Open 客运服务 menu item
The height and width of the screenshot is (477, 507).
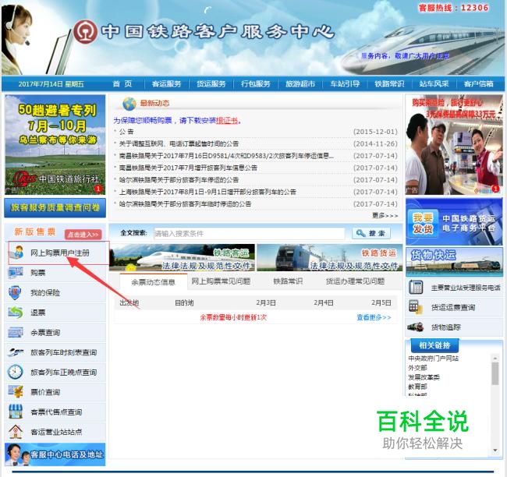click(x=166, y=84)
